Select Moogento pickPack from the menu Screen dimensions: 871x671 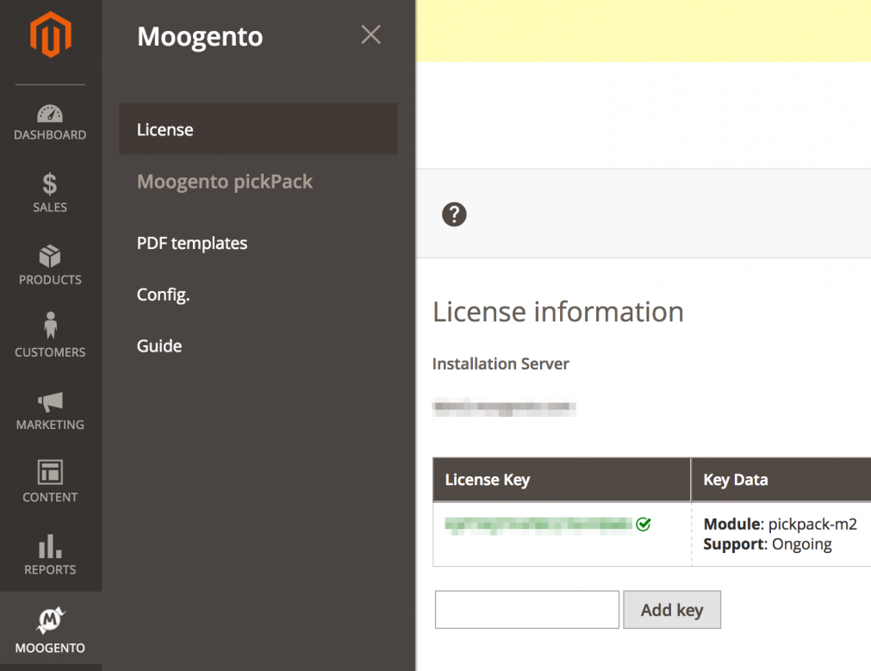(x=225, y=182)
